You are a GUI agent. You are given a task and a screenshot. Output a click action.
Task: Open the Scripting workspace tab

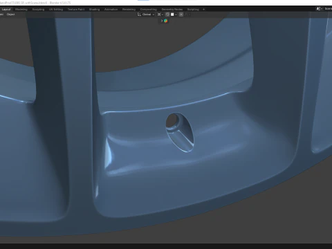point(193,10)
